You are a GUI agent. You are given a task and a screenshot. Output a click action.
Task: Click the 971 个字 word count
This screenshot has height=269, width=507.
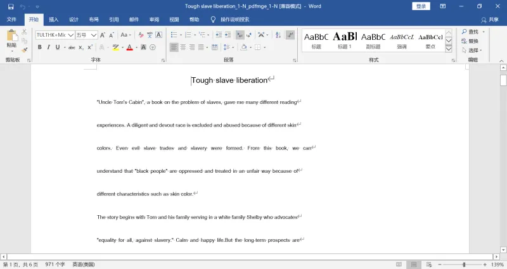pyautogui.click(x=55, y=265)
